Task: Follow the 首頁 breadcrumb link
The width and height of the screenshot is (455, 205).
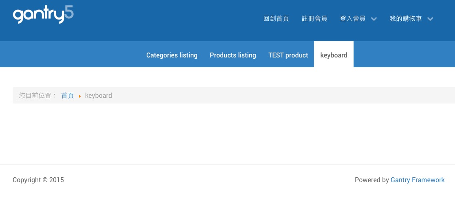Action: click(x=68, y=95)
